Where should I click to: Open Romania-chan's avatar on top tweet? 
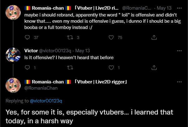(13, 13)
